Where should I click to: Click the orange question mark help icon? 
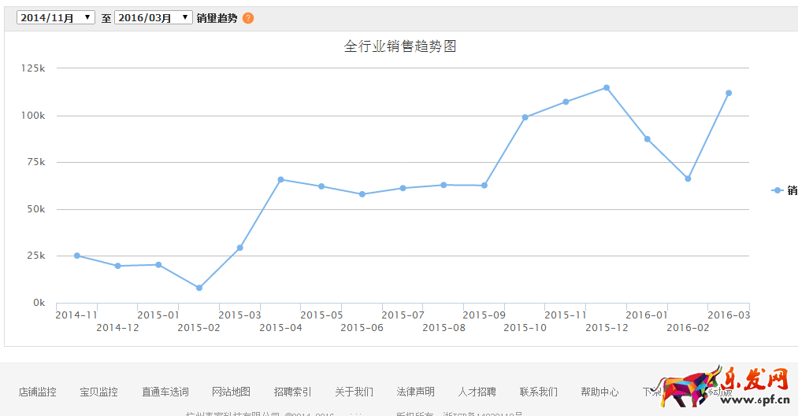[248, 18]
